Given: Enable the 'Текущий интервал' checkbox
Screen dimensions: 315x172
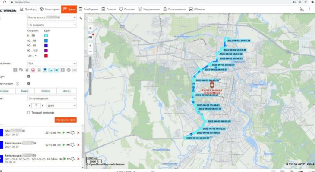Looking at the screenshot, I should pos(28,113).
